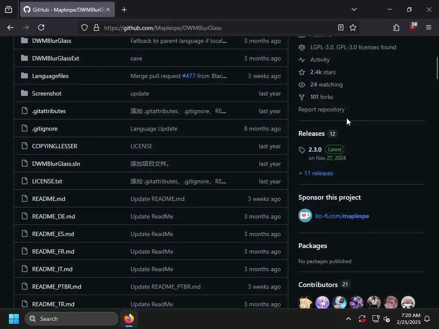439x329 pixels.
Task: Click the taskbar Search box
Action: pos(72,319)
